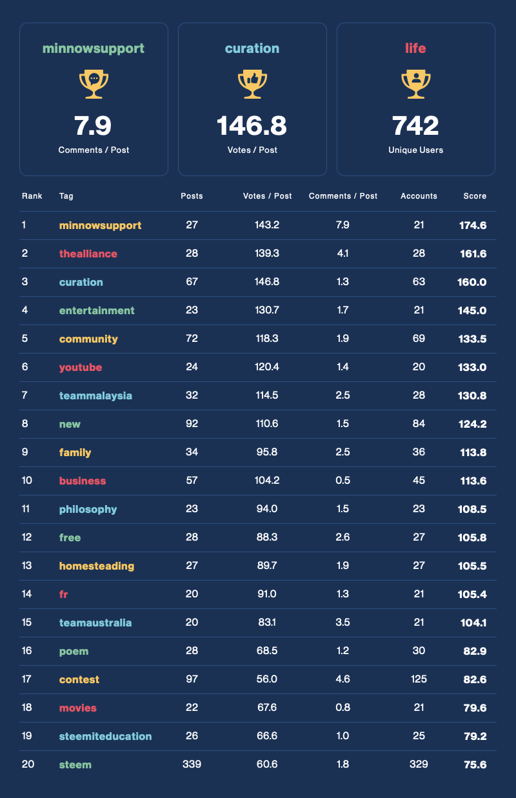
Task: Click the steem tag at rank 20
Action: (x=75, y=764)
